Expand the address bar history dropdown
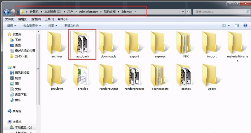This screenshot has height=133, width=251. pyautogui.click(x=183, y=12)
